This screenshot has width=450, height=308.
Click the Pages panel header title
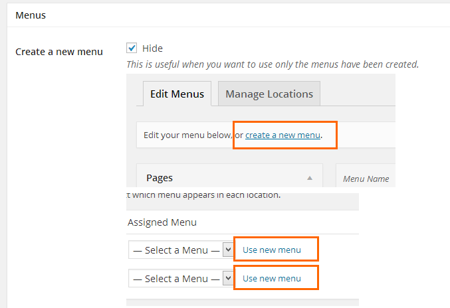(160, 178)
